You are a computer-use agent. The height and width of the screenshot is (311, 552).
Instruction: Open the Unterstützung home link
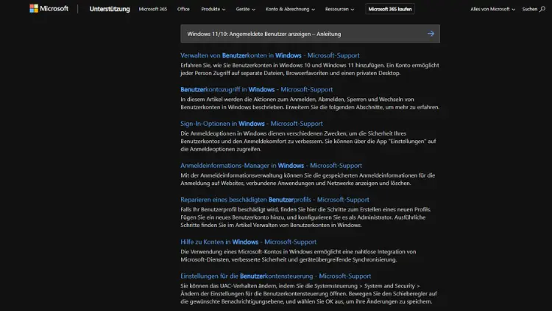[110, 9]
